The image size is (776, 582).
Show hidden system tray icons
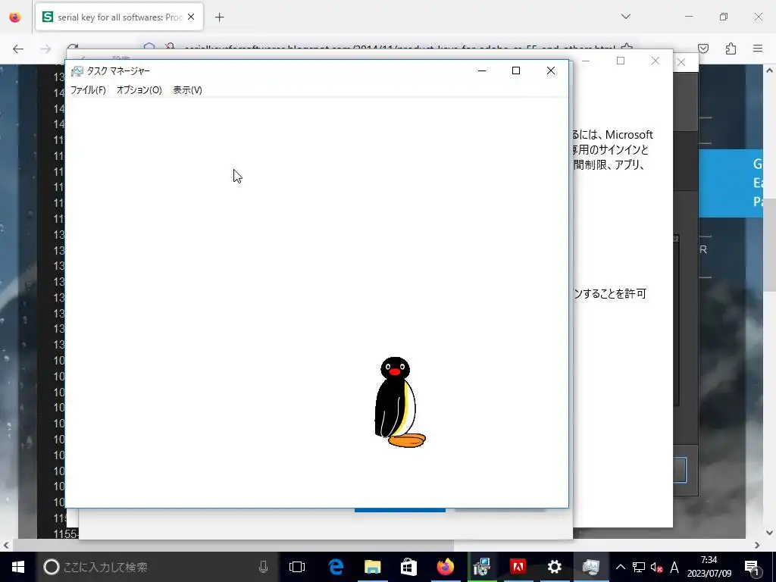pyautogui.click(x=621, y=567)
